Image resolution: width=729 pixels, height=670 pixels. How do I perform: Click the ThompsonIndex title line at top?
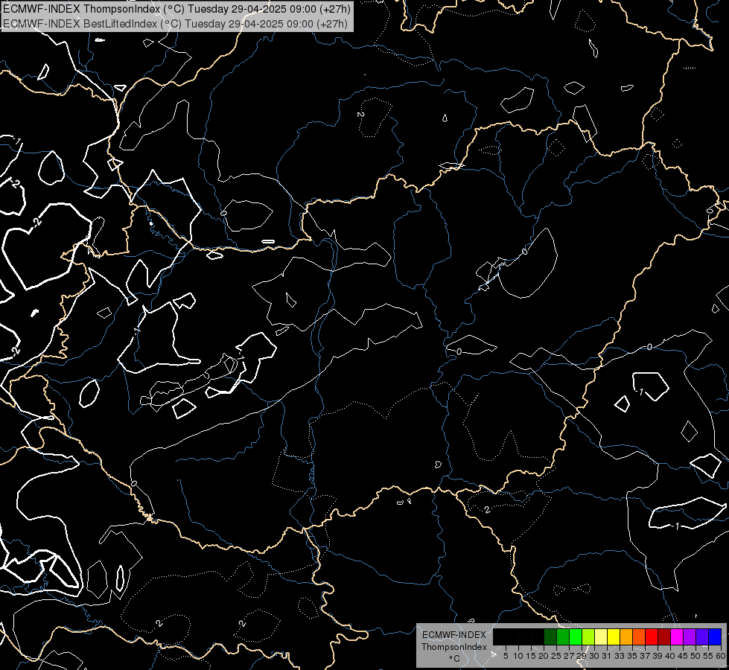click(x=176, y=8)
